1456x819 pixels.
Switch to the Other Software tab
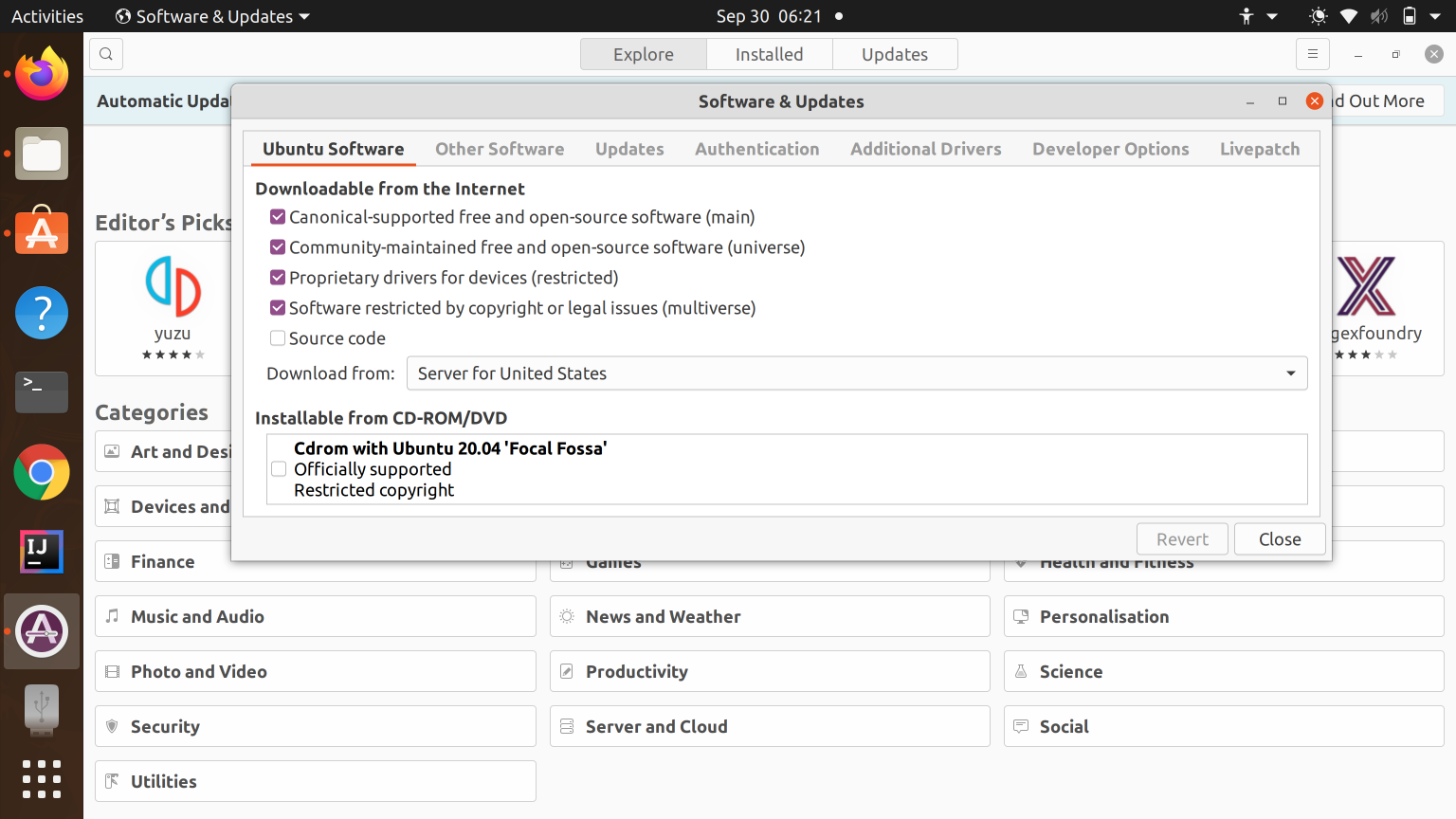pyautogui.click(x=500, y=149)
